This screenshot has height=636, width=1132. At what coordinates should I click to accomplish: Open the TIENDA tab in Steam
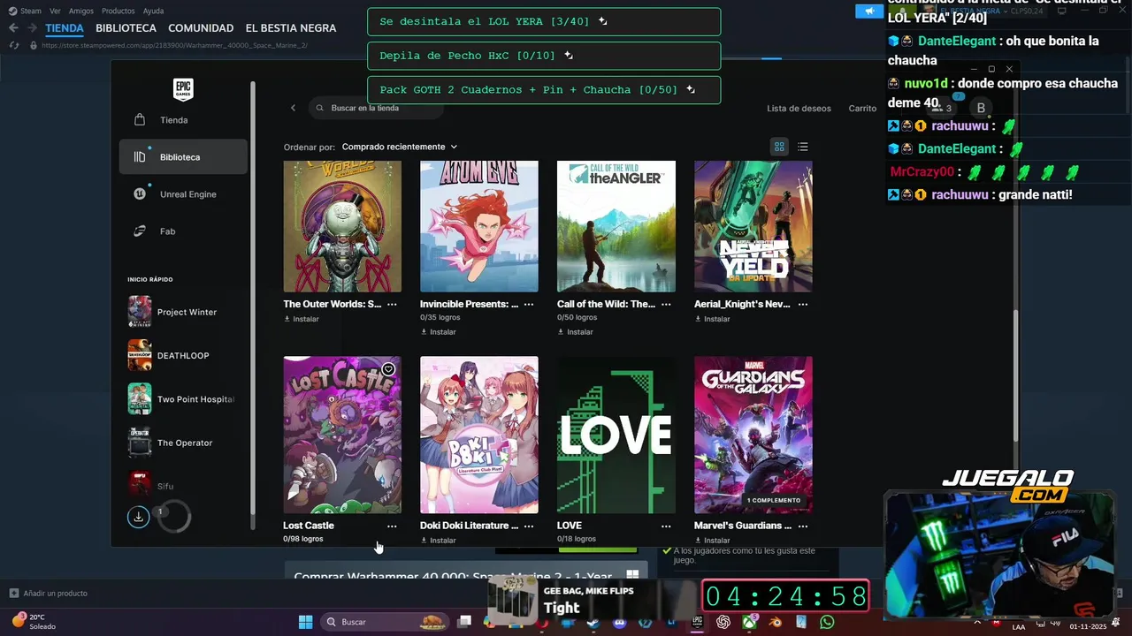pyautogui.click(x=65, y=28)
